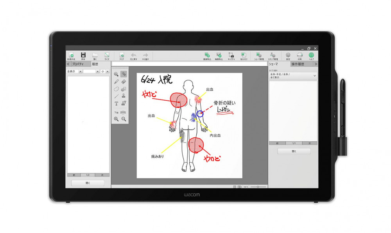Click 前 previous in the schema panel pager
Screen dimensions: 391x233
click(277, 143)
